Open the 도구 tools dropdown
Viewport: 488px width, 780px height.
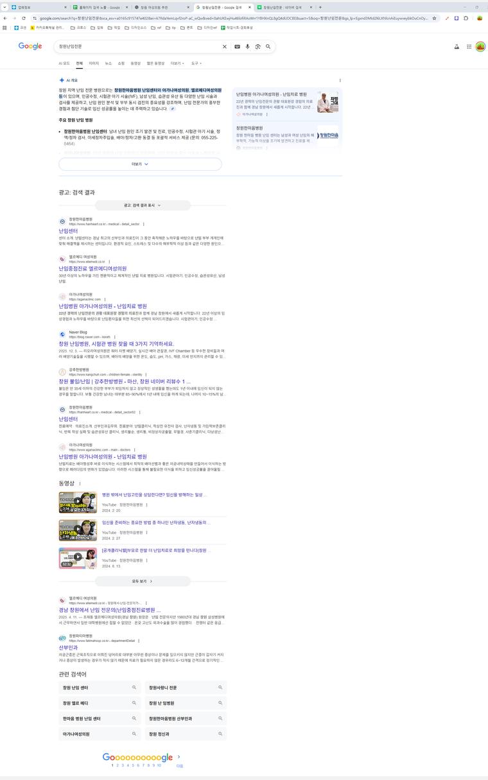click(196, 64)
